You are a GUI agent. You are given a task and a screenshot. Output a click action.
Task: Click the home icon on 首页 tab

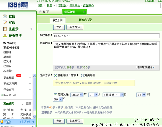click(40, 12)
